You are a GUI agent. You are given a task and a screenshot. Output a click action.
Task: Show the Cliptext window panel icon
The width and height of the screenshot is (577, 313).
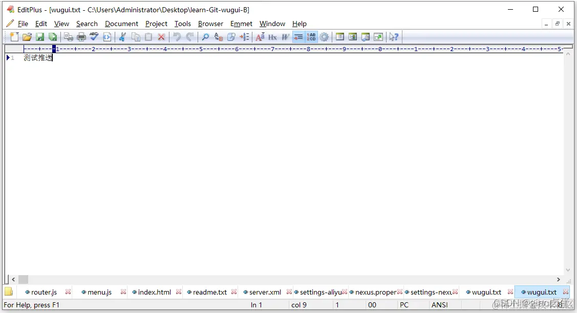pos(353,37)
